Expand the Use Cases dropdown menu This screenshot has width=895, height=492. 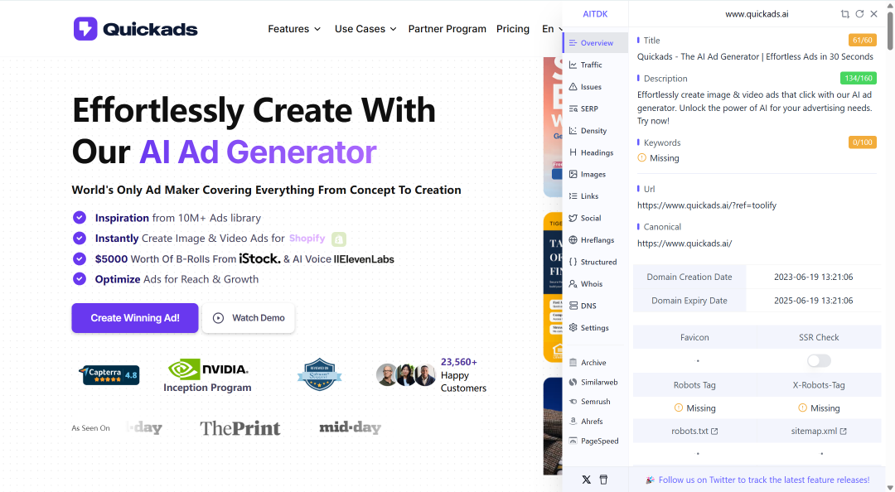coord(365,28)
